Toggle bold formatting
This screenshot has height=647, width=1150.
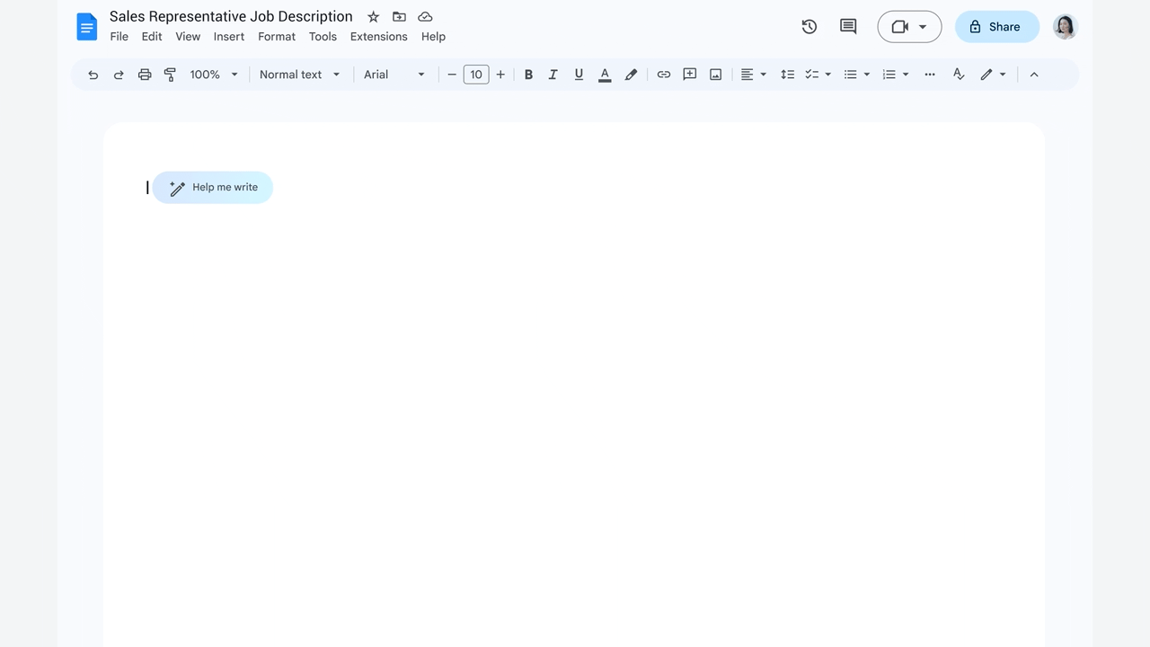point(528,75)
